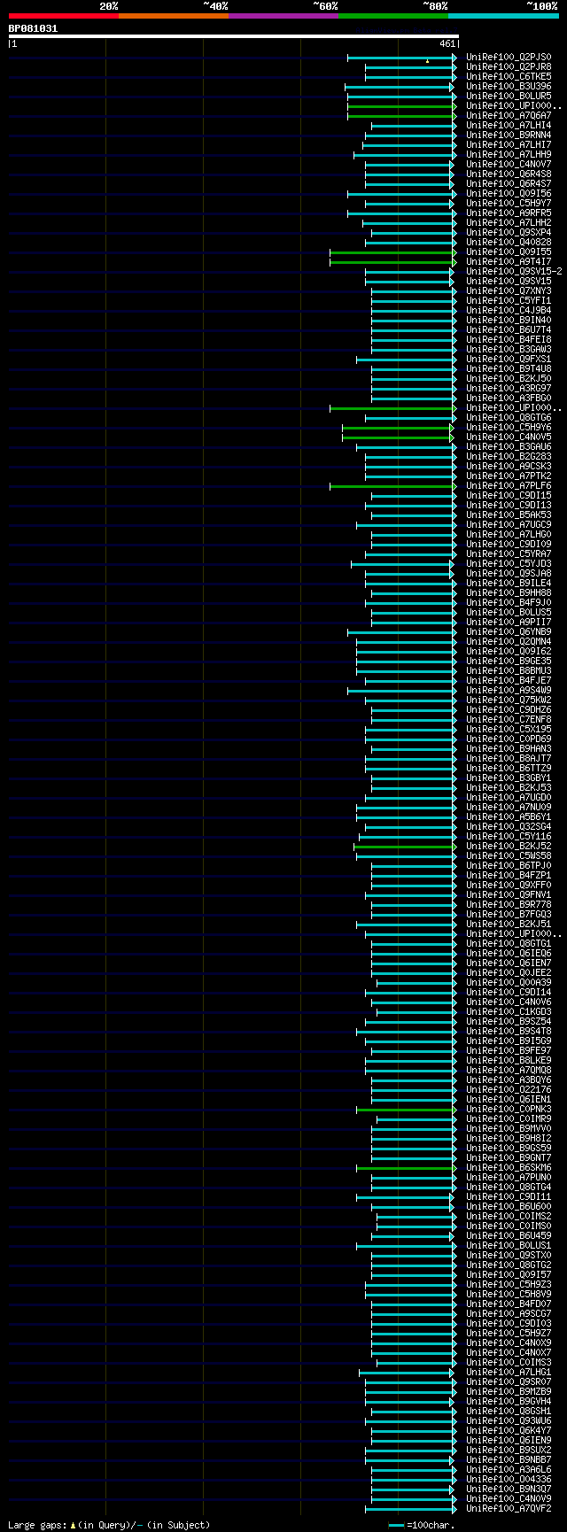The image size is (567, 1532).
Task: Click the label UniRef100_Q8GTG6
Action: coord(509,417)
